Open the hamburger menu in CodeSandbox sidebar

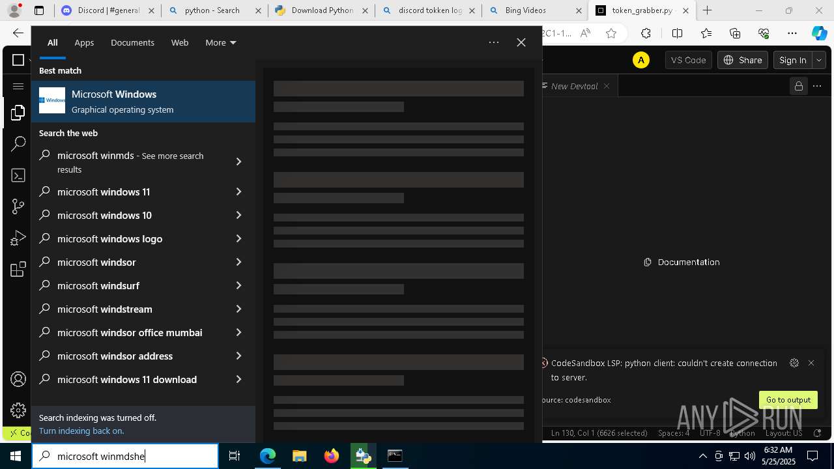(18, 86)
